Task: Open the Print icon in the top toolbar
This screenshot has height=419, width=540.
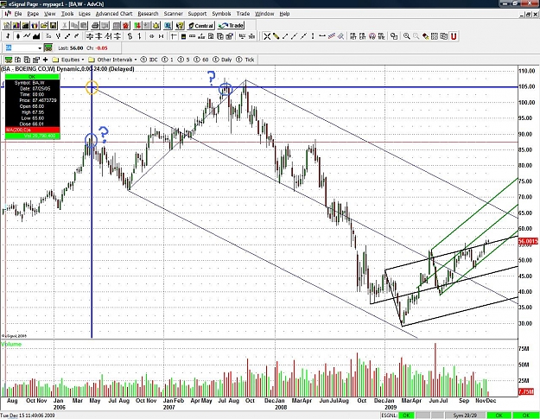Action: click(95, 25)
